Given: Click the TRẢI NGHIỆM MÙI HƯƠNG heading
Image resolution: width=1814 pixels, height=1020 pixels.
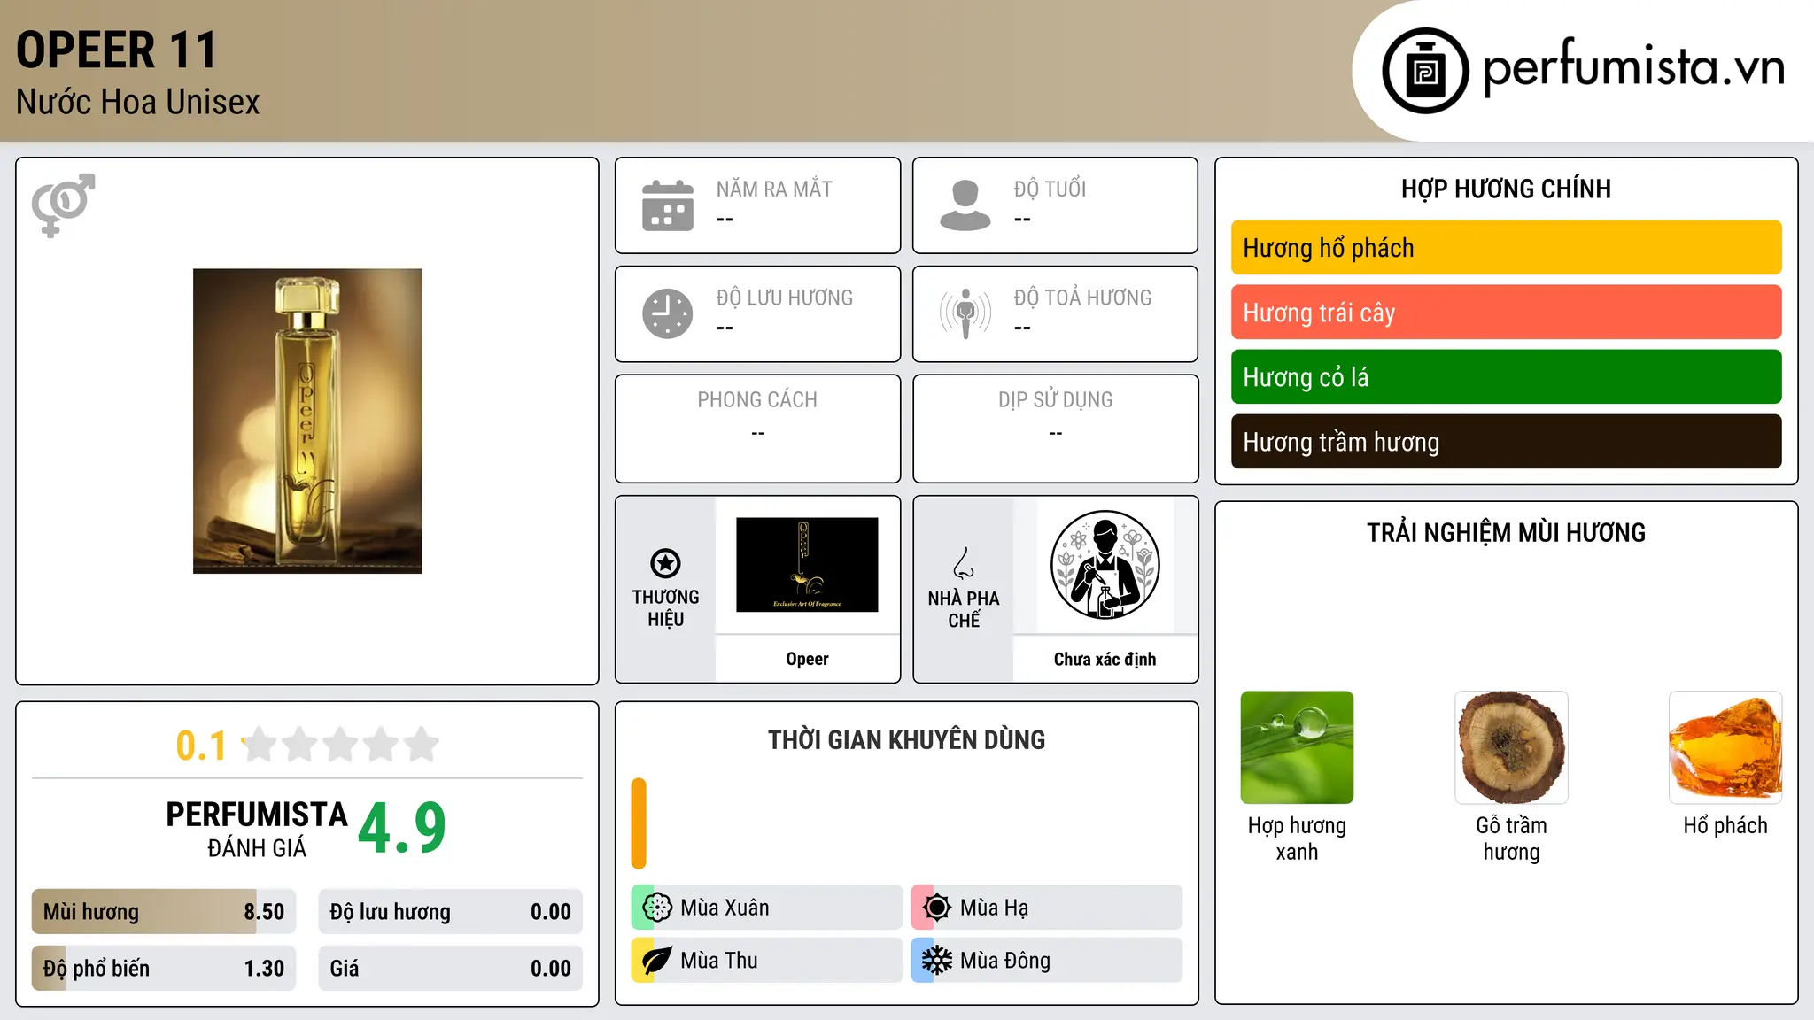Looking at the screenshot, I should point(1506,532).
